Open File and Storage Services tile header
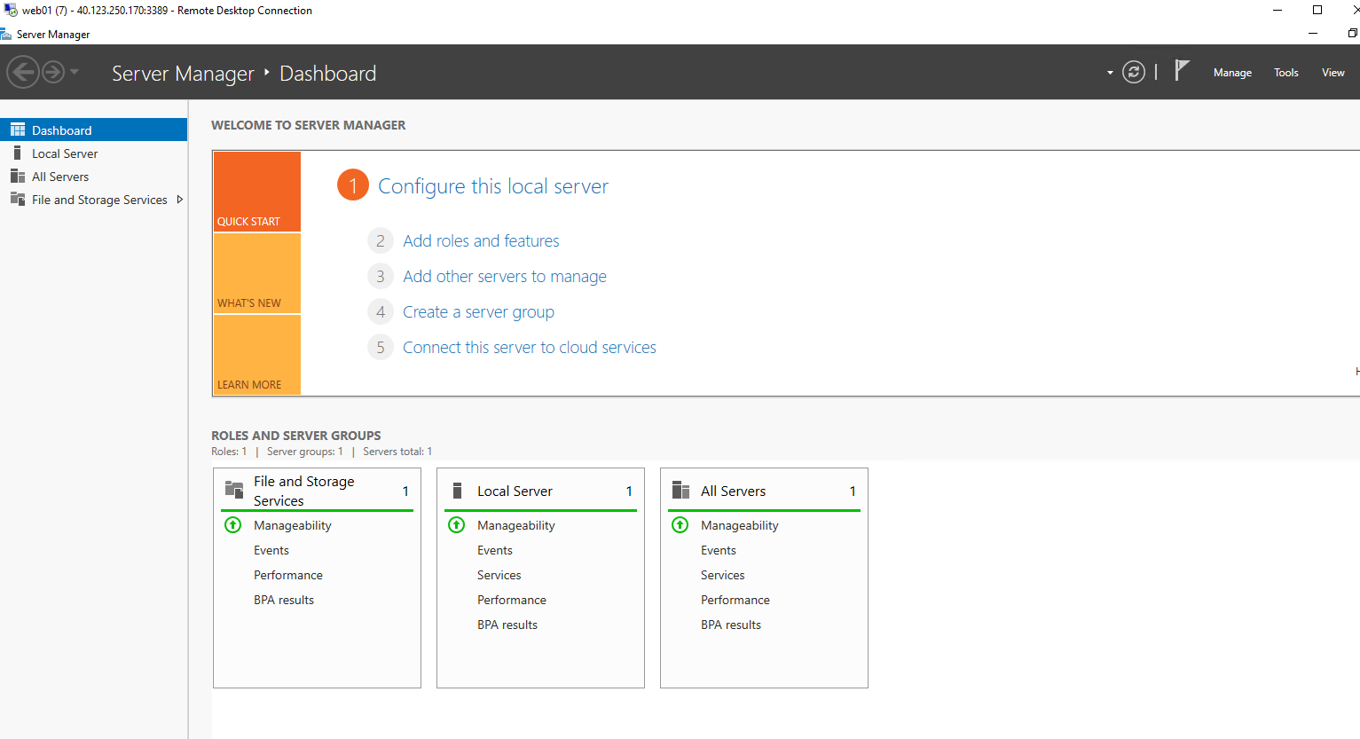 (317, 491)
